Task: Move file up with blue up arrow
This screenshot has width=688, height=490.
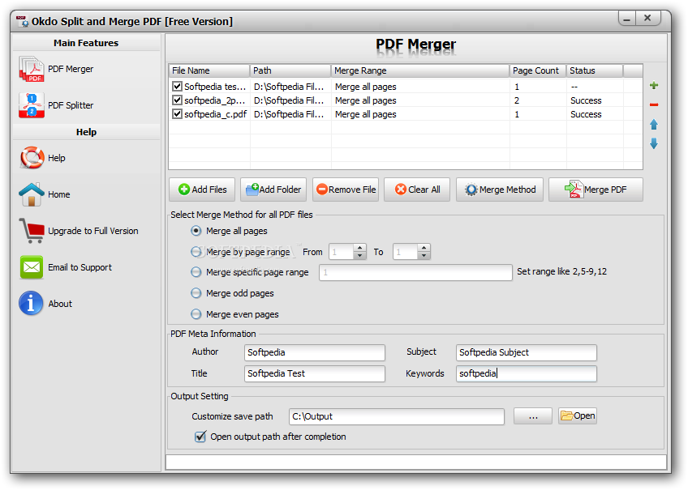Action: point(654,125)
